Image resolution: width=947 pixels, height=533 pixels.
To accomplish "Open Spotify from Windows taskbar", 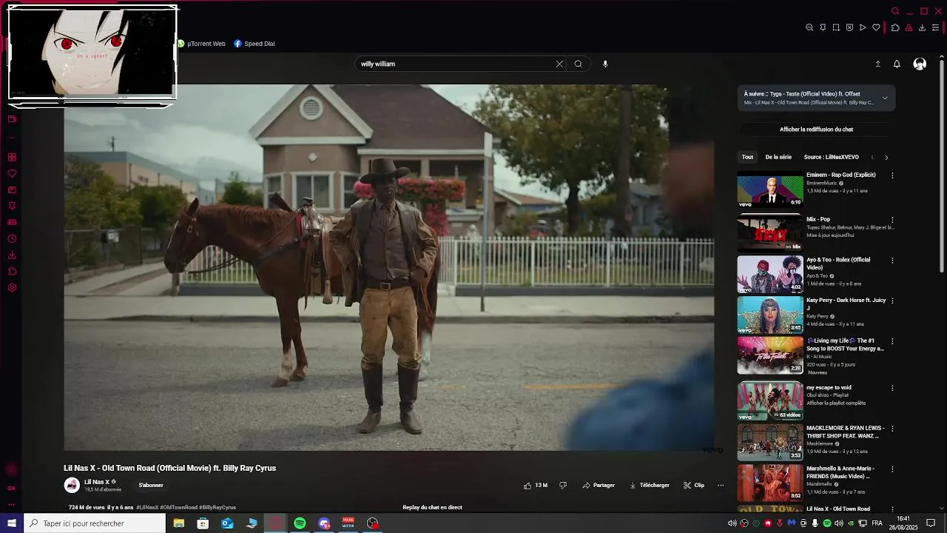I will click(x=300, y=523).
